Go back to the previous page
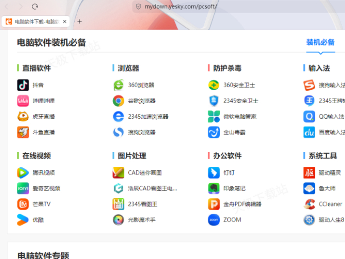The image size is (345, 259). pos(7,7)
